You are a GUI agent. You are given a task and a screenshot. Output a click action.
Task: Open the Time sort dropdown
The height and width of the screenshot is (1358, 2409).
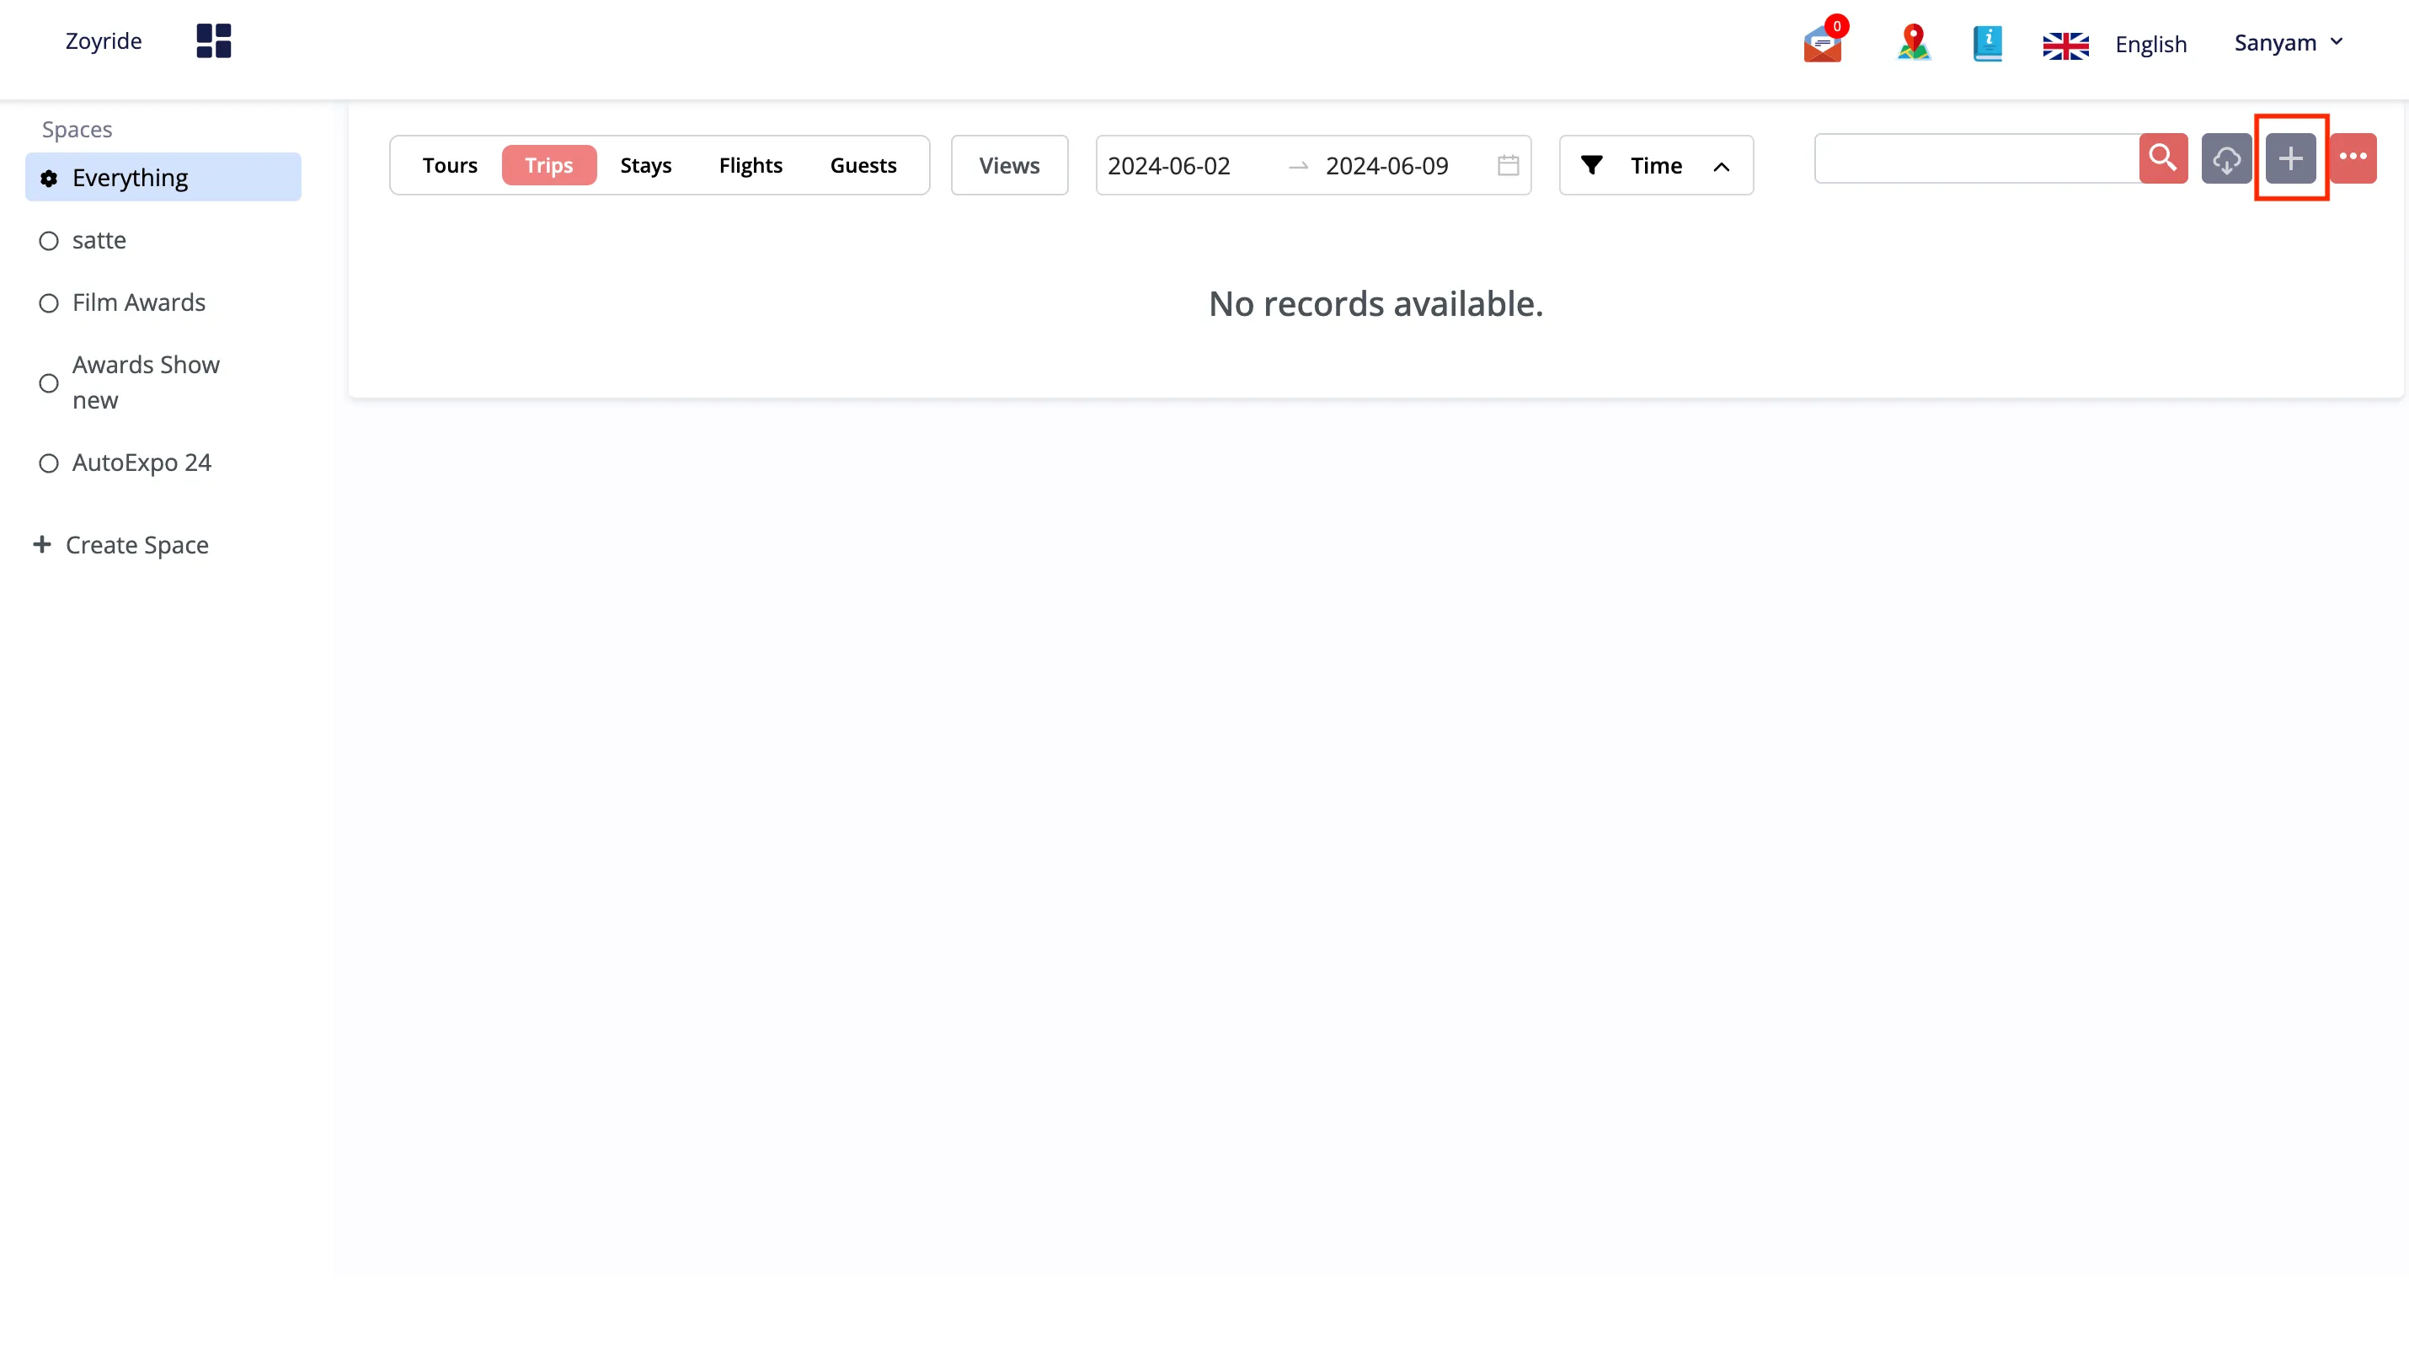[1655, 166]
